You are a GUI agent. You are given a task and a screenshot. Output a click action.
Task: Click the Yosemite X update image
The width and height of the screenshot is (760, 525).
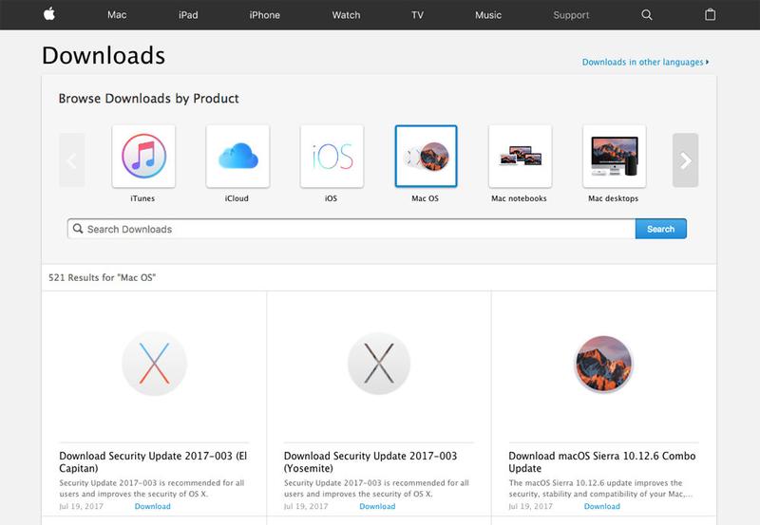(379, 364)
